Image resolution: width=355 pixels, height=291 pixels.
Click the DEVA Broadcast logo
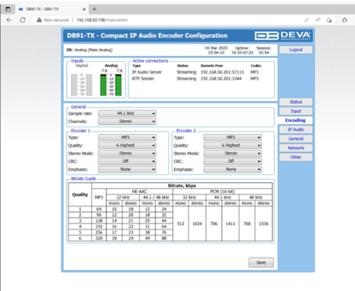[283, 35]
